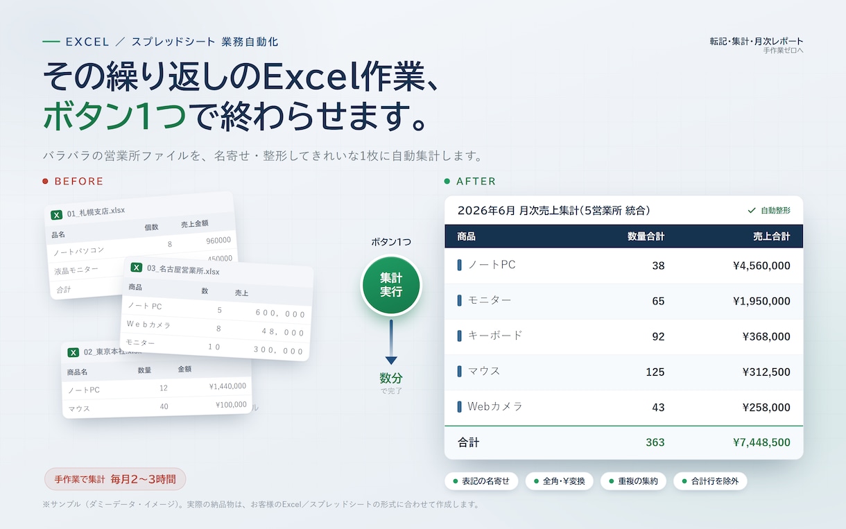The width and height of the screenshot is (846, 529).
Task: Click the 液晶モニター cell in the 札幌支店 sheet
Action: [76, 269]
